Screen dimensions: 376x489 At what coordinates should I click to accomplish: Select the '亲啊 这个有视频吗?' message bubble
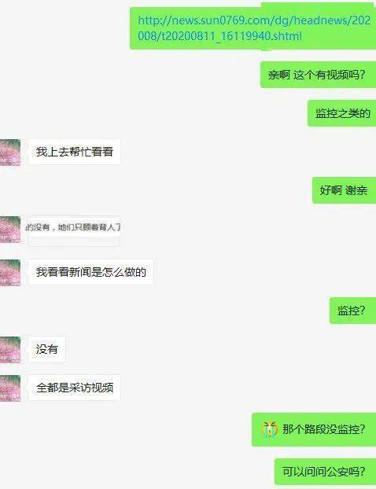pos(318,75)
